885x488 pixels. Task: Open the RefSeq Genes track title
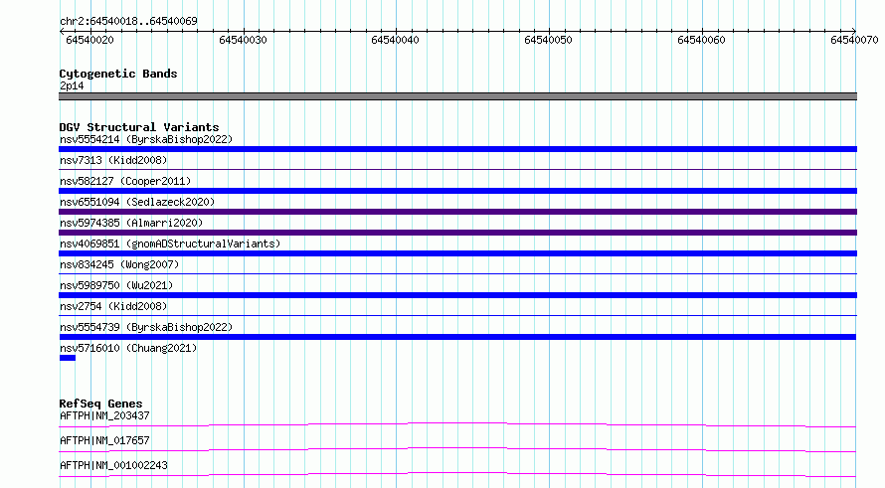100,404
